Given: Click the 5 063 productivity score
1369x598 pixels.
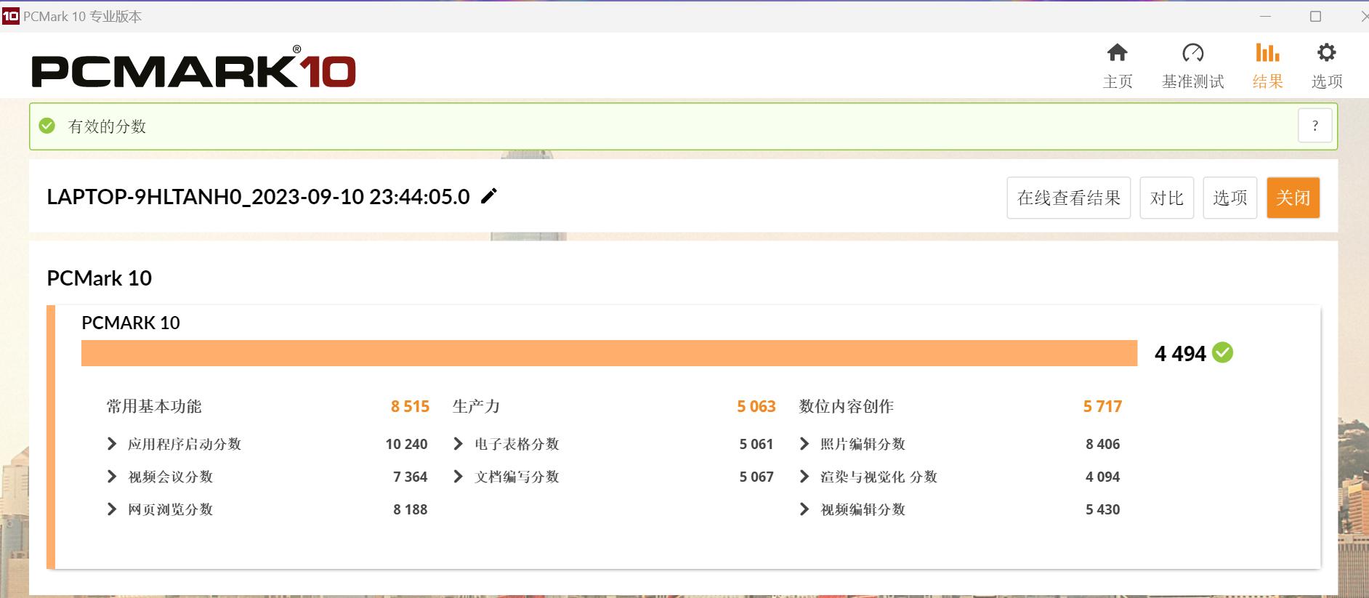Looking at the screenshot, I should click(756, 406).
